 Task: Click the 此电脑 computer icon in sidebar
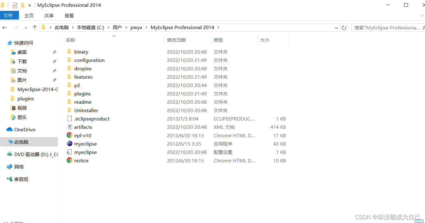coord(10,142)
